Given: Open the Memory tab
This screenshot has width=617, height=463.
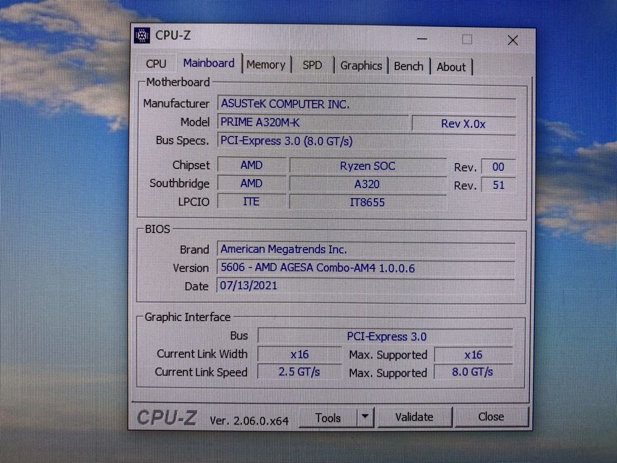Looking at the screenshot, I should (x=266, y=65).
